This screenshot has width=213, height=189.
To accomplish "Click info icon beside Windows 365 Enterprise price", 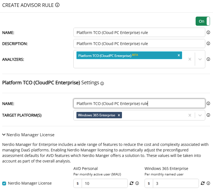I will click(x=208, y=183).
